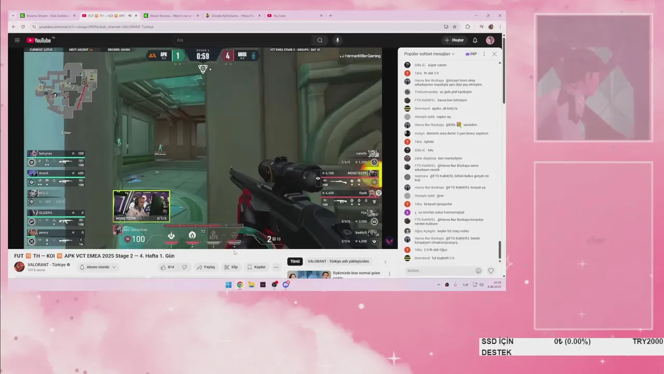Open the Chrome three-dot menu

[500, 26]
